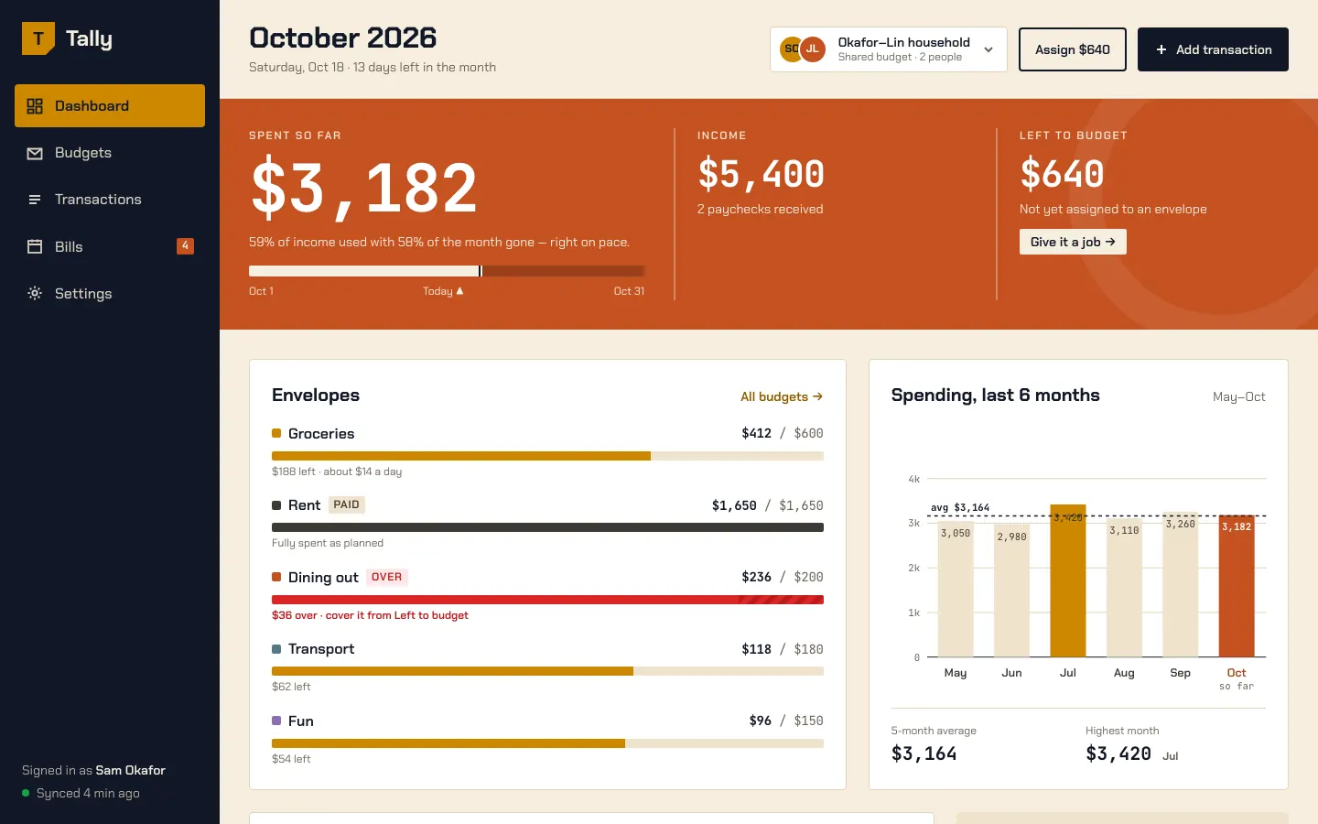
Task: Click the 5-month average value $3,164
Action: [x=924, y=754]
